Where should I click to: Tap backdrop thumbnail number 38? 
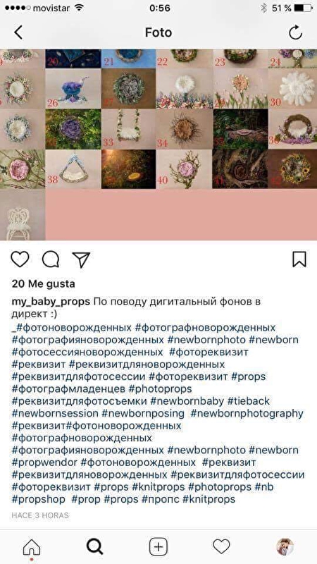pyautogui.click(x=73, y=169)
